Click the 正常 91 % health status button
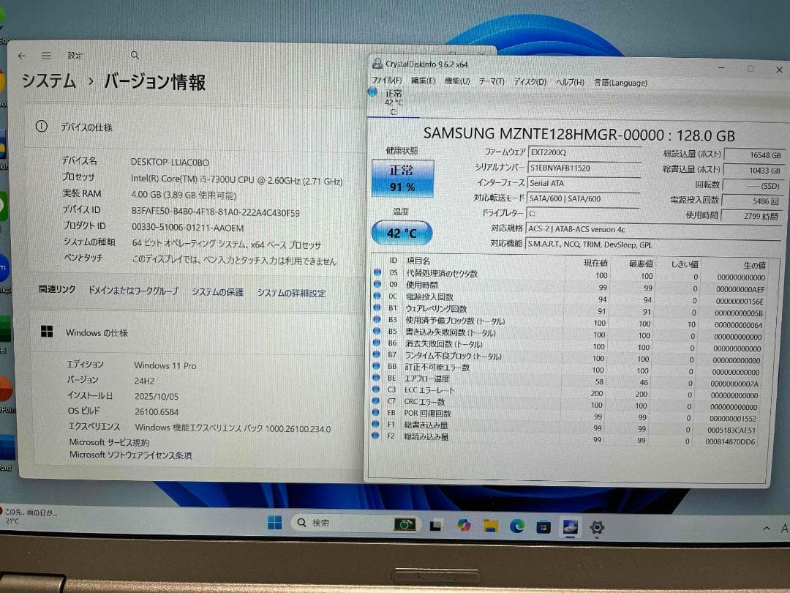 [x=402, y=178]
